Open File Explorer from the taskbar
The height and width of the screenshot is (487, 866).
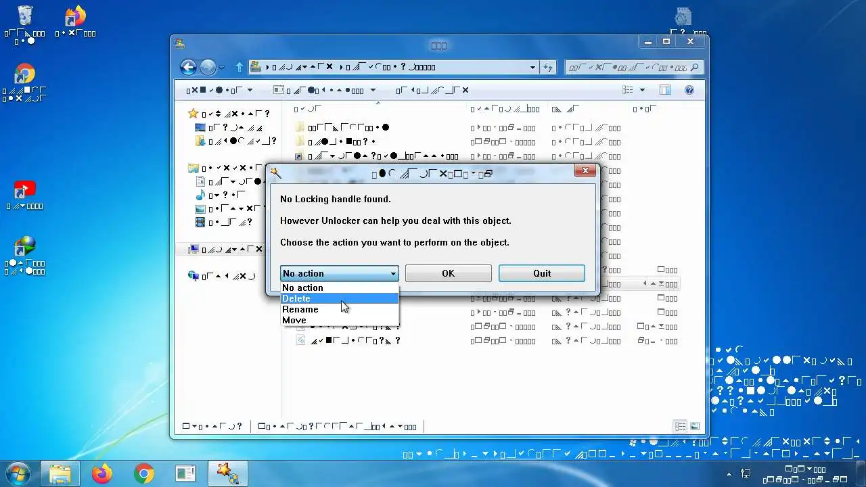click(x=60, y=474)
